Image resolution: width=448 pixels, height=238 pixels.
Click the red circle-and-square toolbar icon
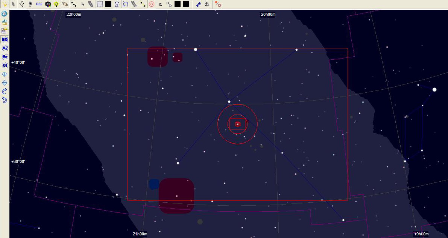point(218,4)
